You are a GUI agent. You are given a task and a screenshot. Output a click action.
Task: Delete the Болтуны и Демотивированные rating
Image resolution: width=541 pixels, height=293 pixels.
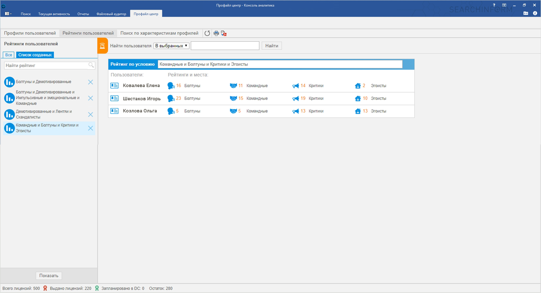(90, 82)
